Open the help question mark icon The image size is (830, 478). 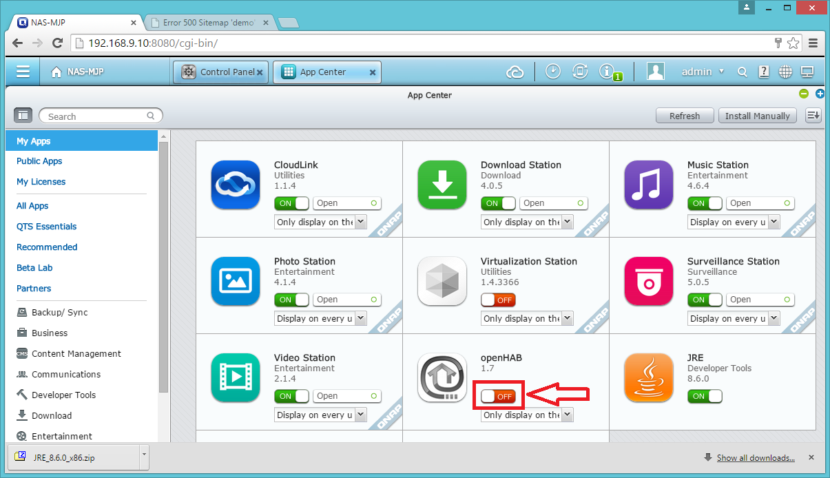point(763,72)
